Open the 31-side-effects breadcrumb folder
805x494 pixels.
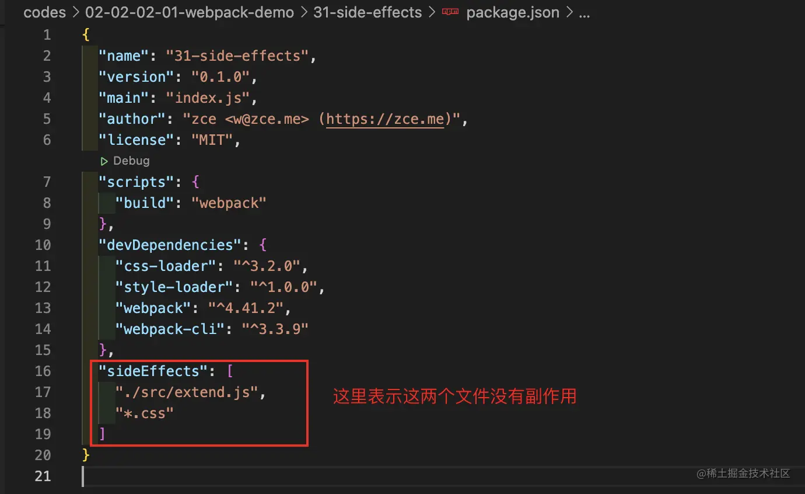[x=367, y=12]
